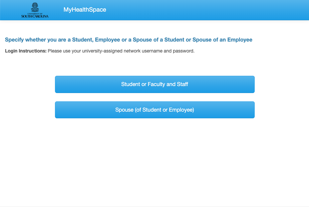Click the small UNIVERSITY OF text in the logo

(35, 14)
